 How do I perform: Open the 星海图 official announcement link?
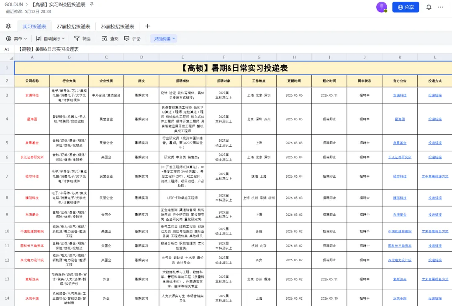click(x=400, y=119)
